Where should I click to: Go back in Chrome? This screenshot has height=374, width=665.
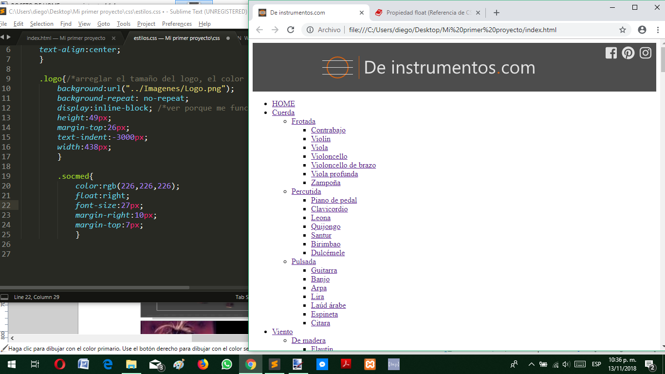pyautogui.click(x=259, y=30)
